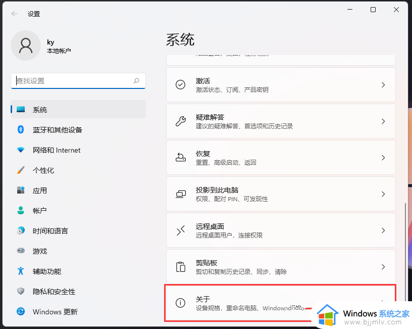The height and width of the screenshot is (329, 412).
Task: Click subtitle 重置、高级启动、返回
Action: pyautogui.click(x=226, y=163)
